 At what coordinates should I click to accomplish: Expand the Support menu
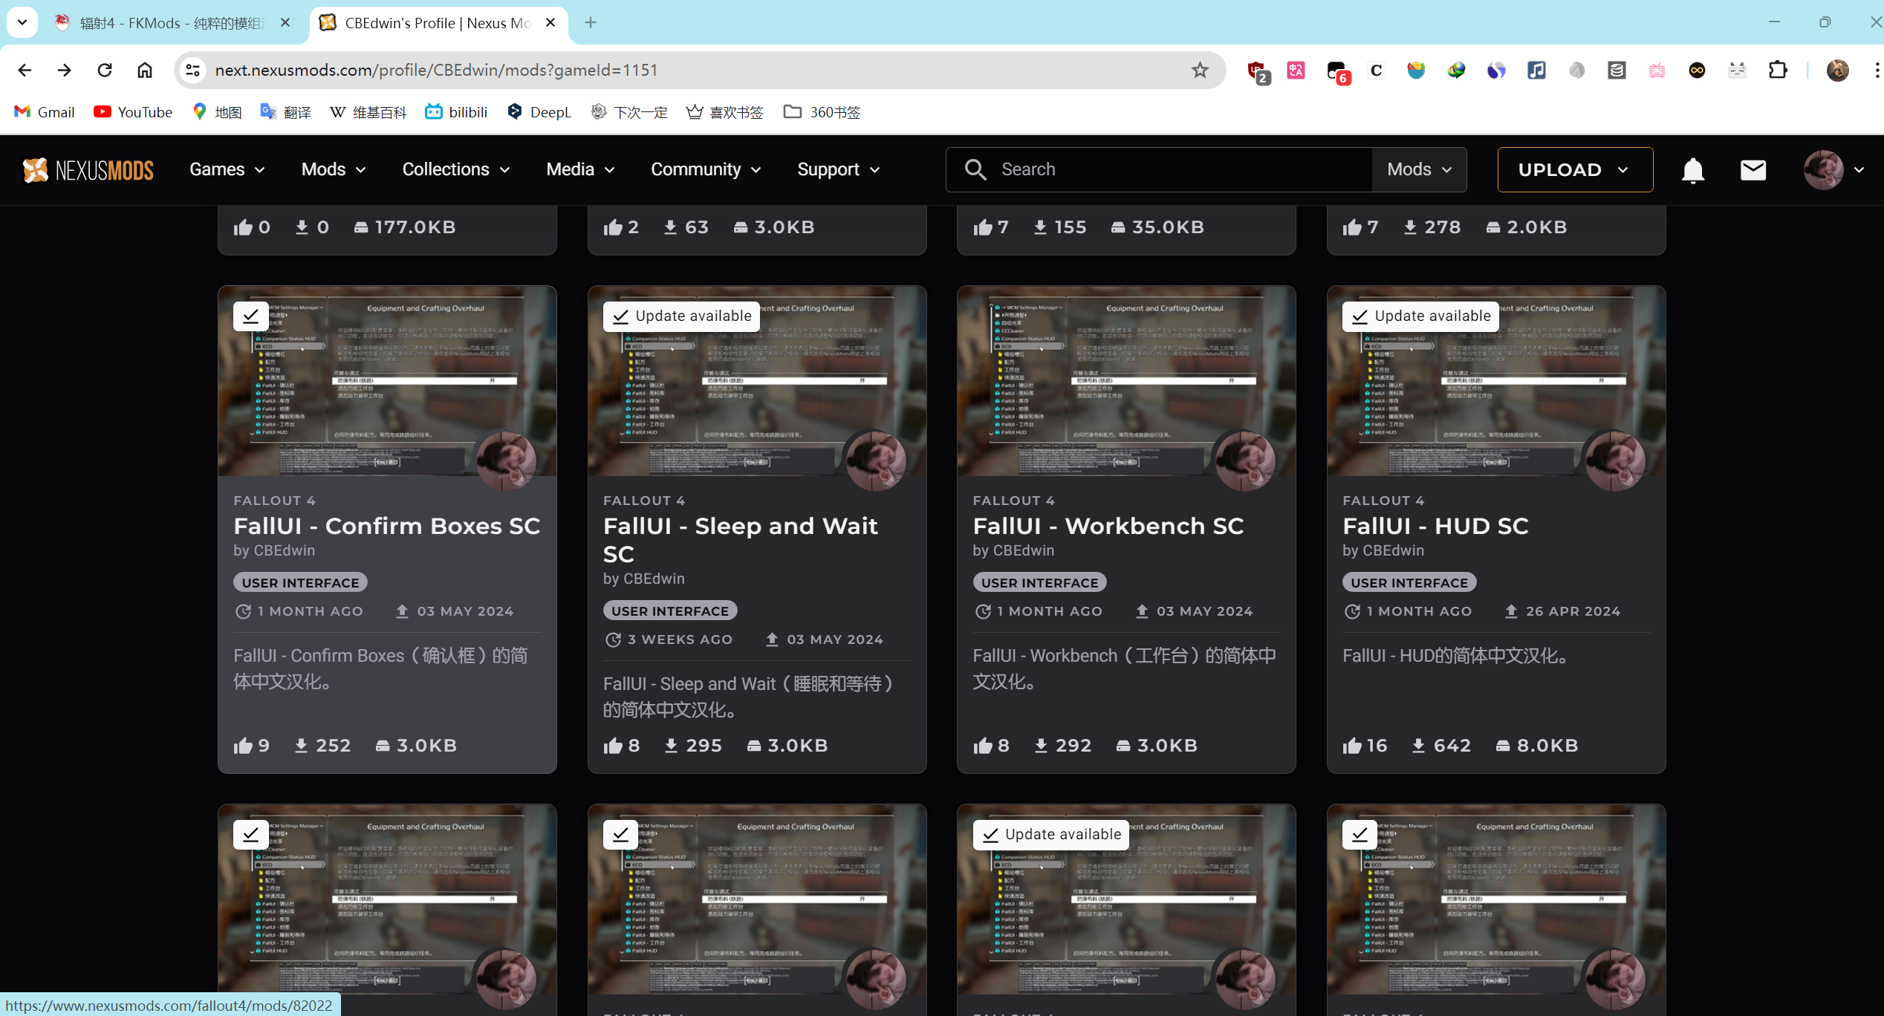839,170
